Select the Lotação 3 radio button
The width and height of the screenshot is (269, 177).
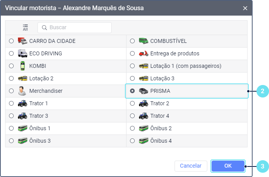[132, 78]
